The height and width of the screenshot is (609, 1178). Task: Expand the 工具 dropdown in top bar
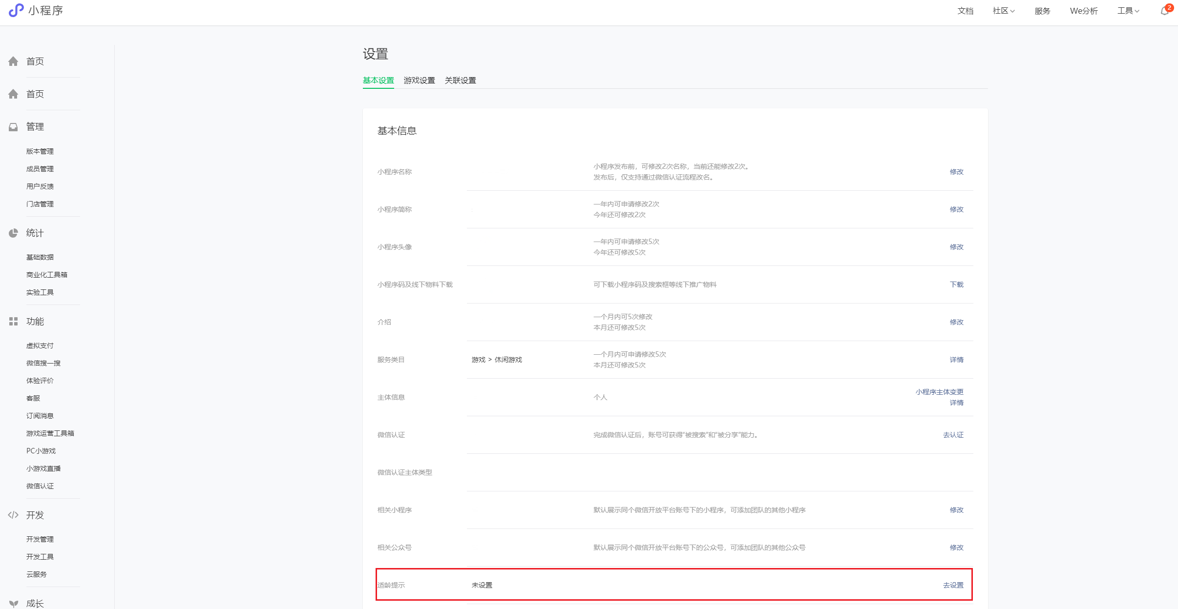(1128, 11)
